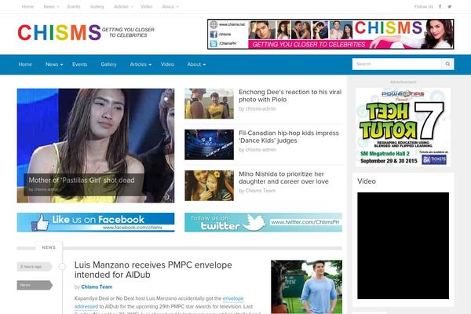Click chisms-admin author under Fil-Canadian story
Screen dimensions: 471x314
pyautogui.click(x=261, y=150)
